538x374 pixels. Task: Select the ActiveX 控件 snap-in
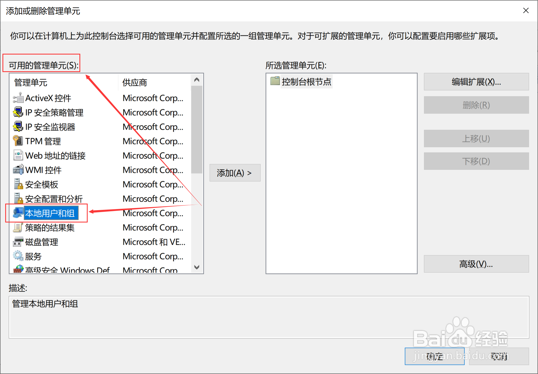coord(48,98)
